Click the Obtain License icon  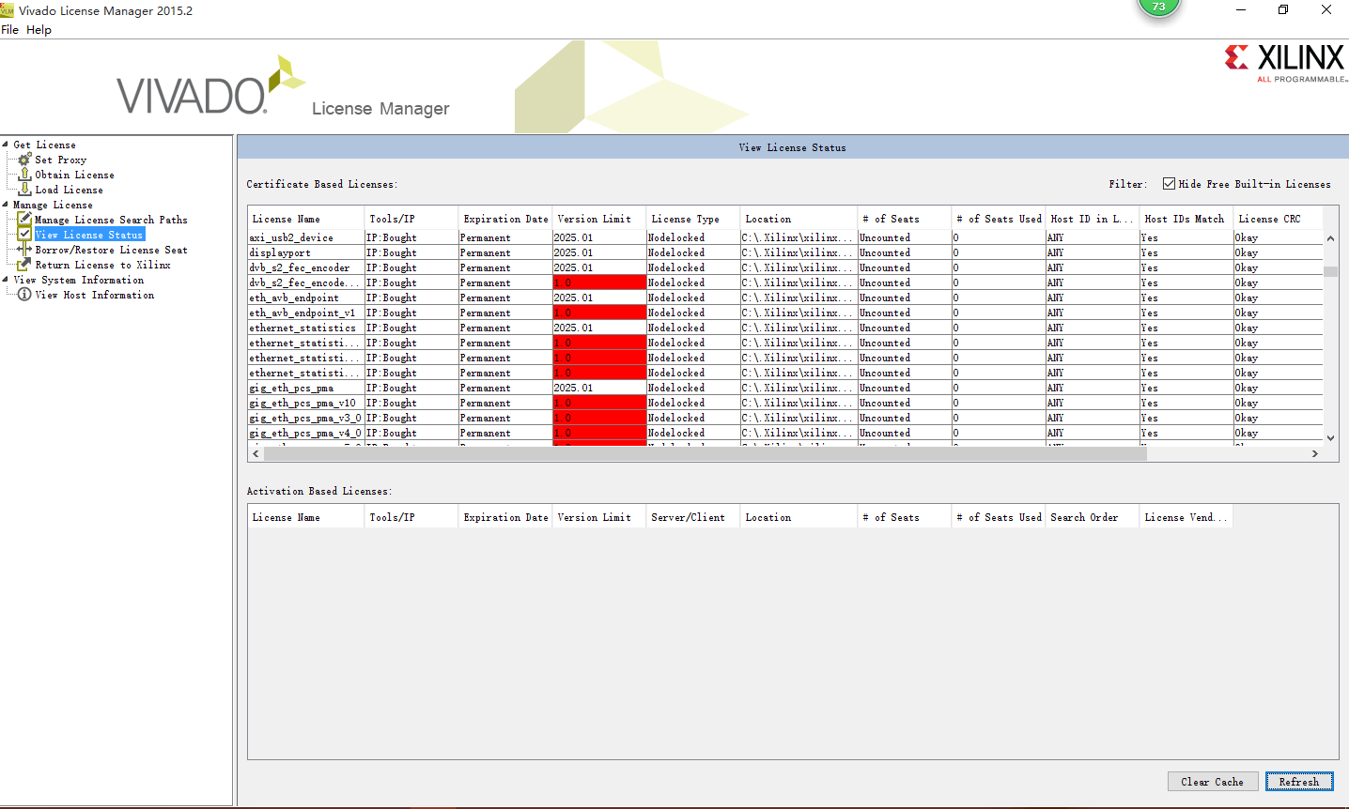(x=25, y=174)
